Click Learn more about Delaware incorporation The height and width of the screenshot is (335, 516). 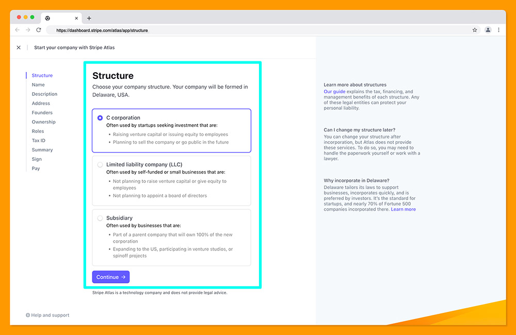pos(404,209)
